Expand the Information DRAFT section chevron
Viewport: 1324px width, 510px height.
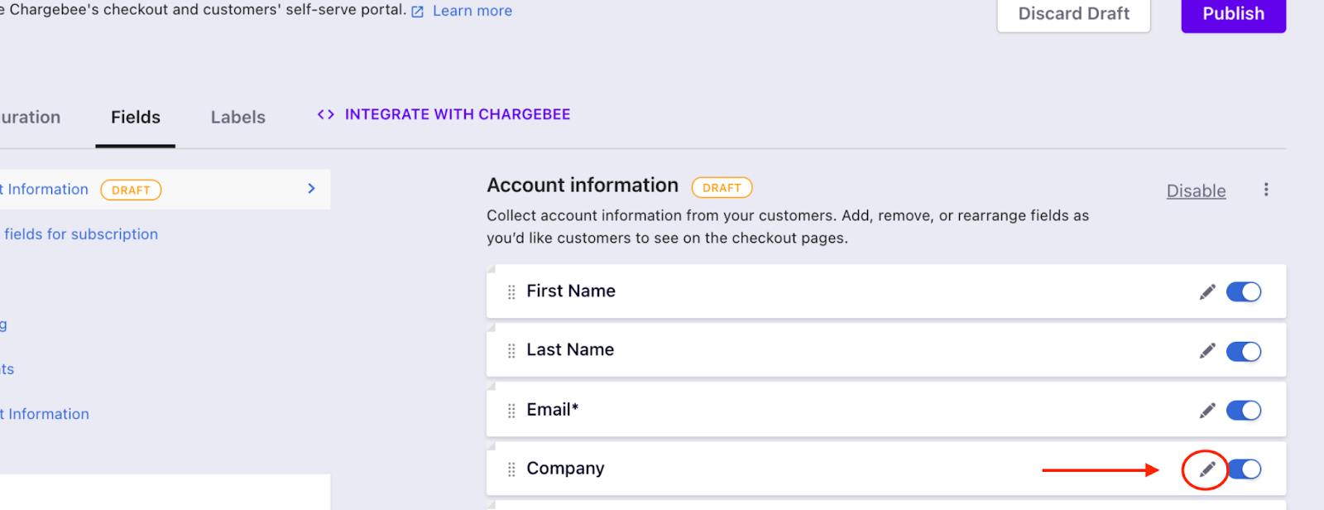click(311, 189)
